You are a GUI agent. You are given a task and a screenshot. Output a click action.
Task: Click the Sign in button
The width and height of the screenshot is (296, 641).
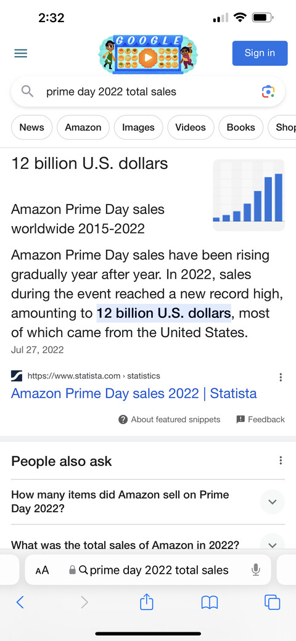coord(260,53)
